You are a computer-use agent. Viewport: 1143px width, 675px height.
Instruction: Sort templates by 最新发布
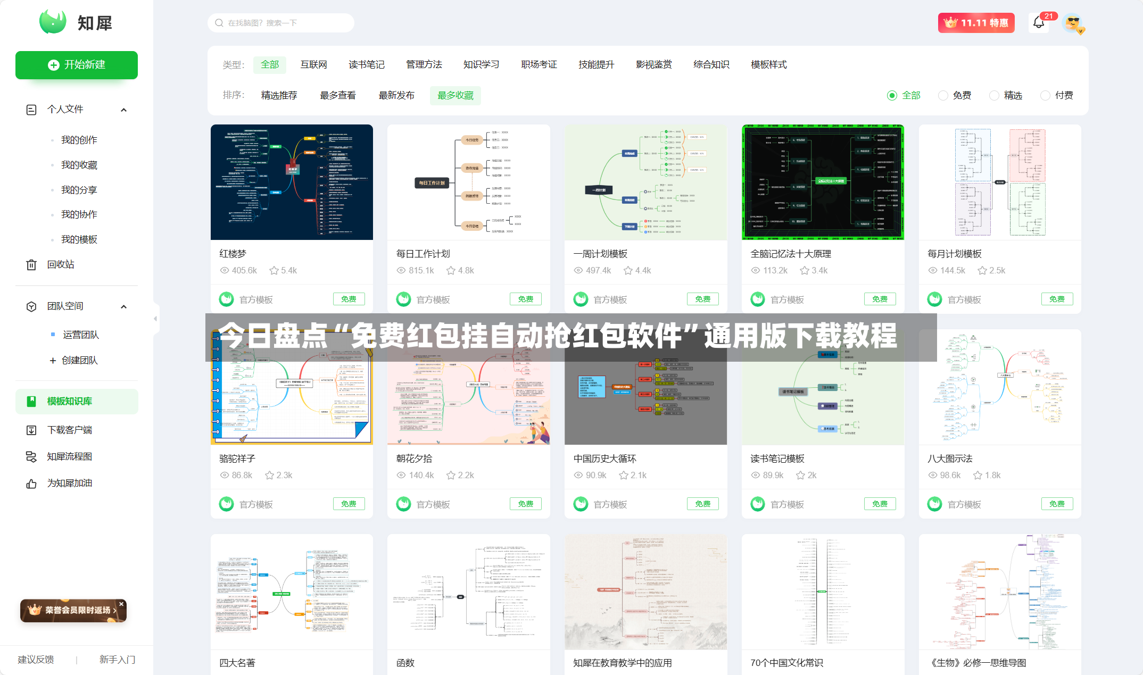[x=396, y=96]
